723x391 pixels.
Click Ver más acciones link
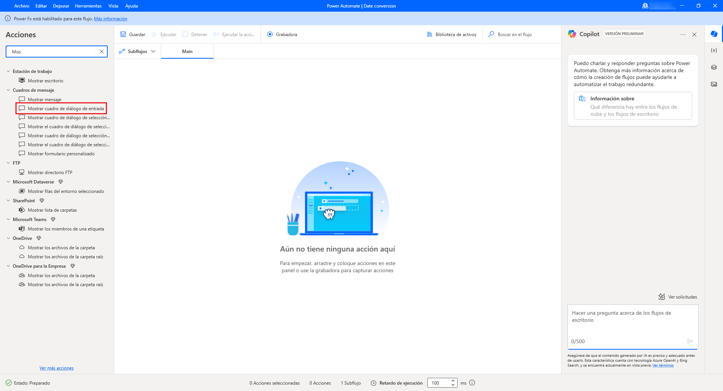56,368
